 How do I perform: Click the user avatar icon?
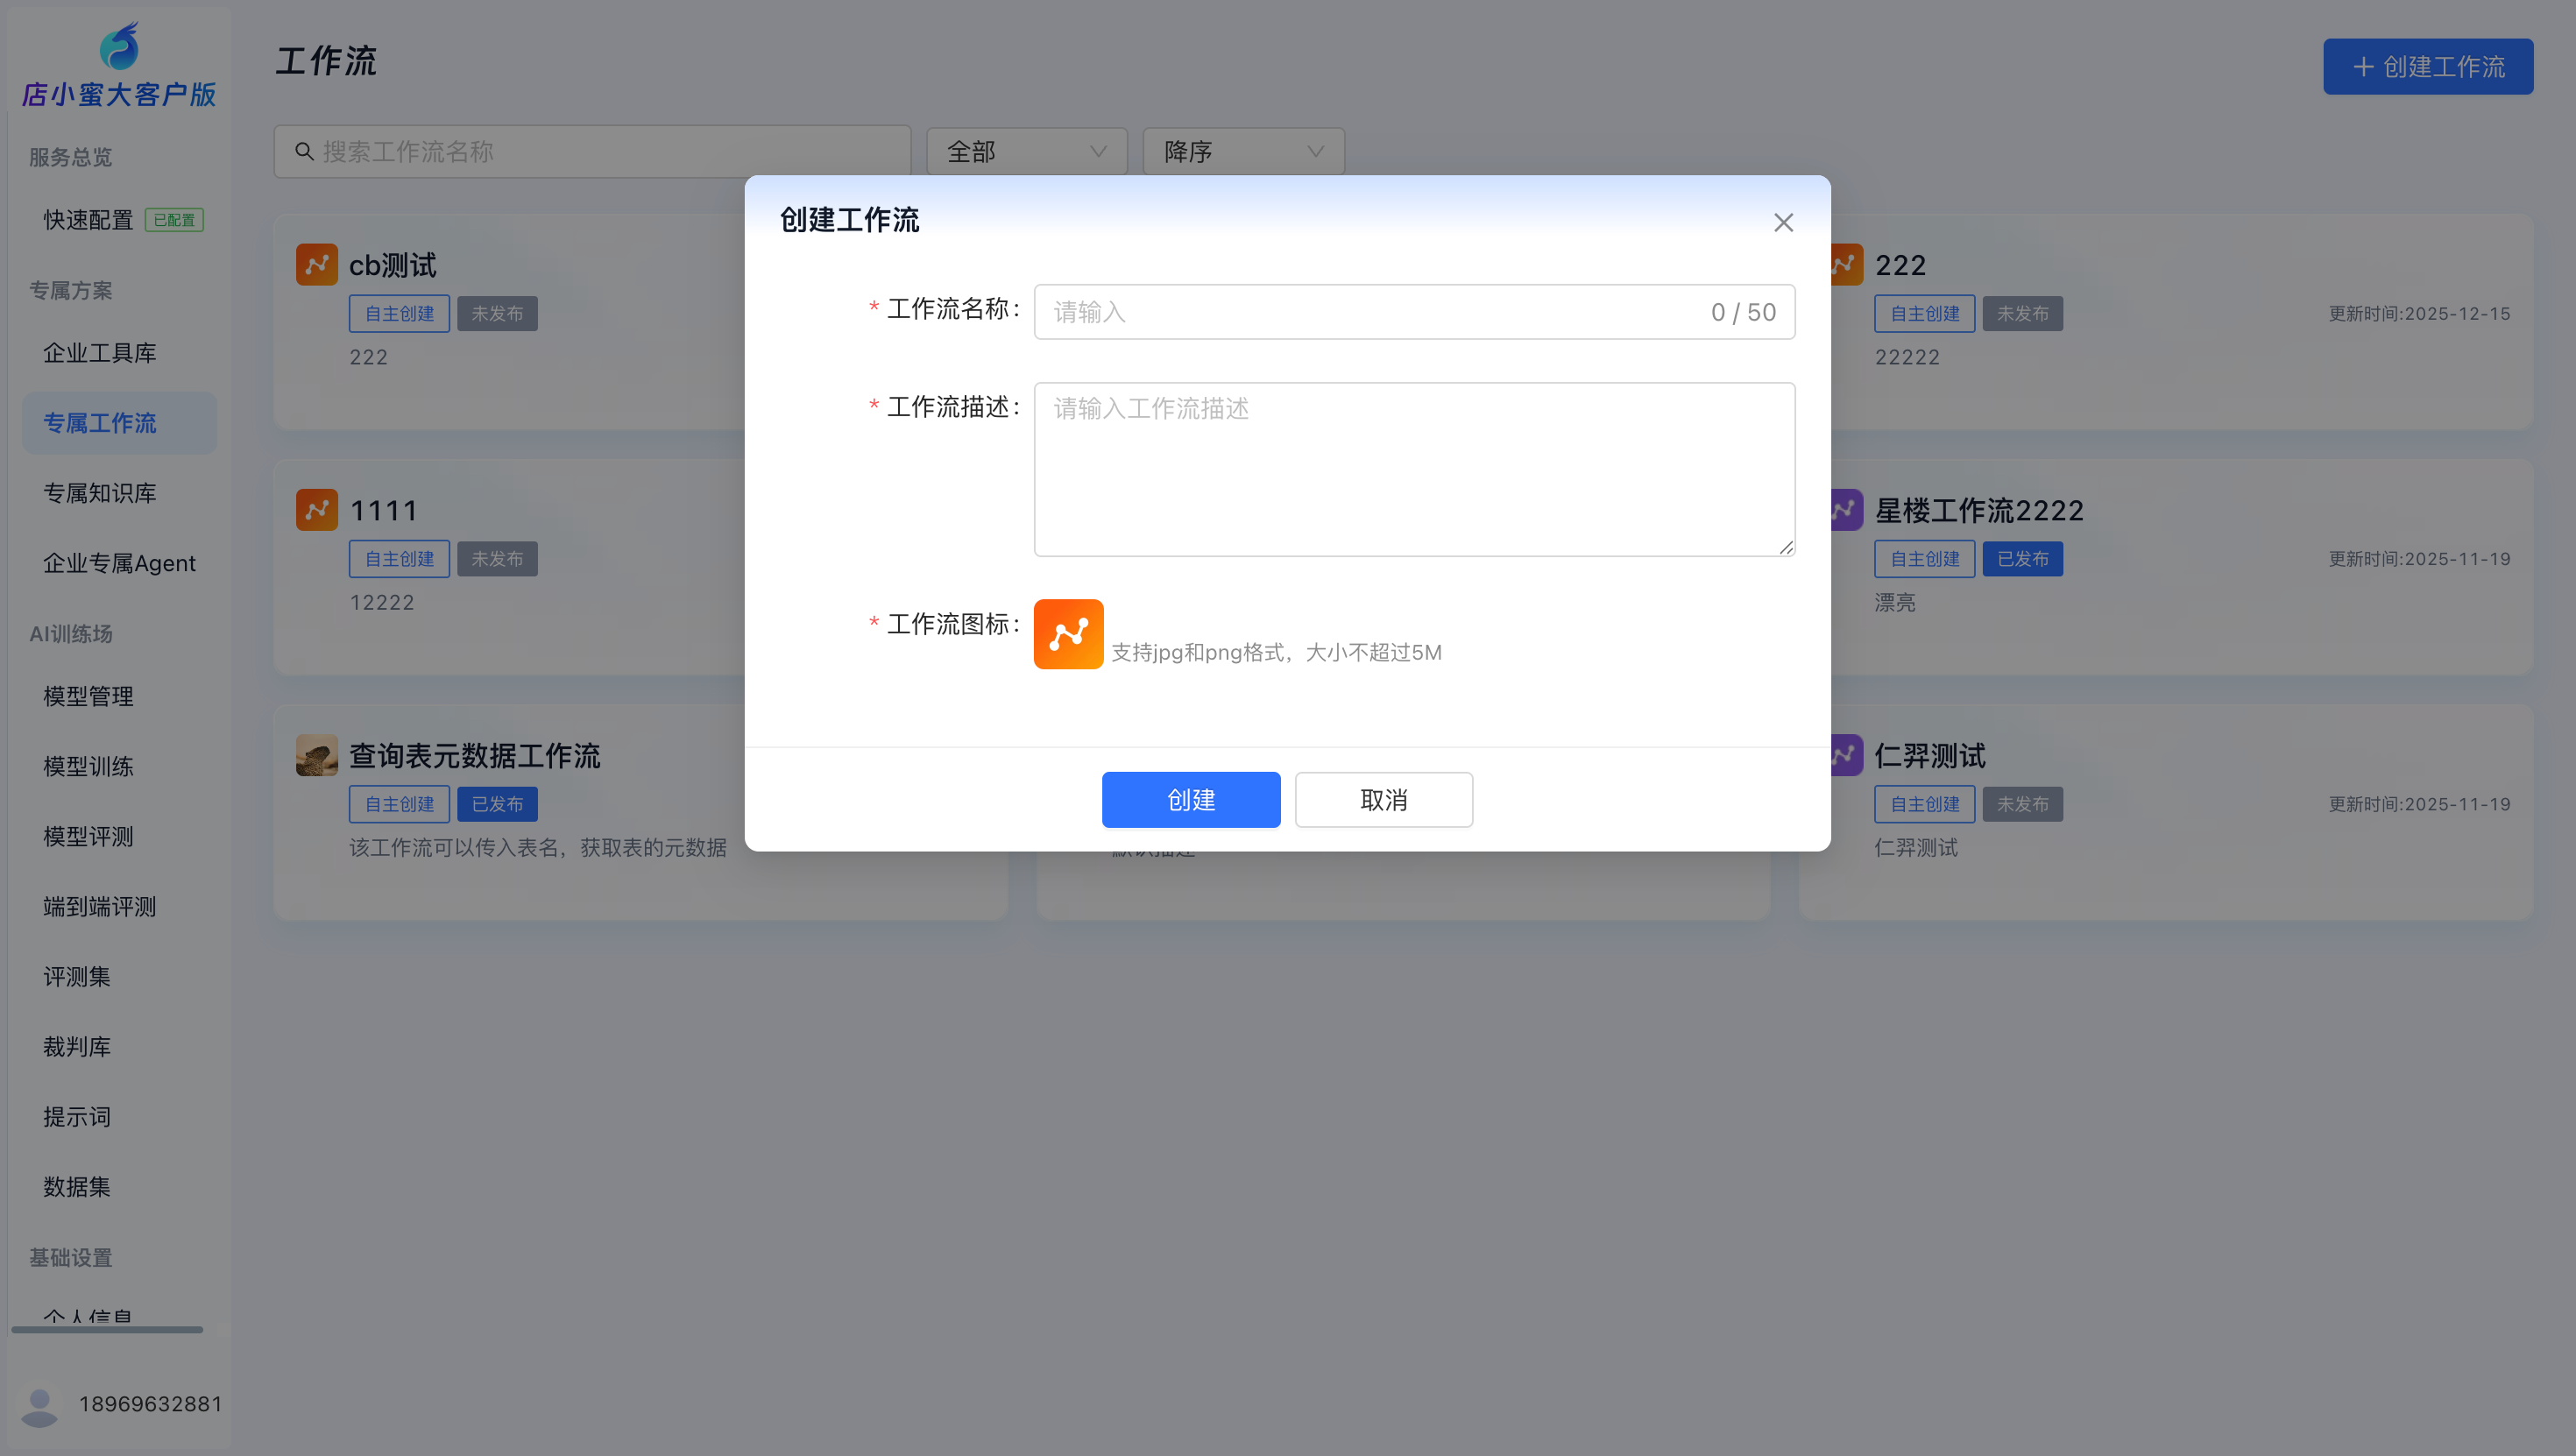coord(40,1404)
